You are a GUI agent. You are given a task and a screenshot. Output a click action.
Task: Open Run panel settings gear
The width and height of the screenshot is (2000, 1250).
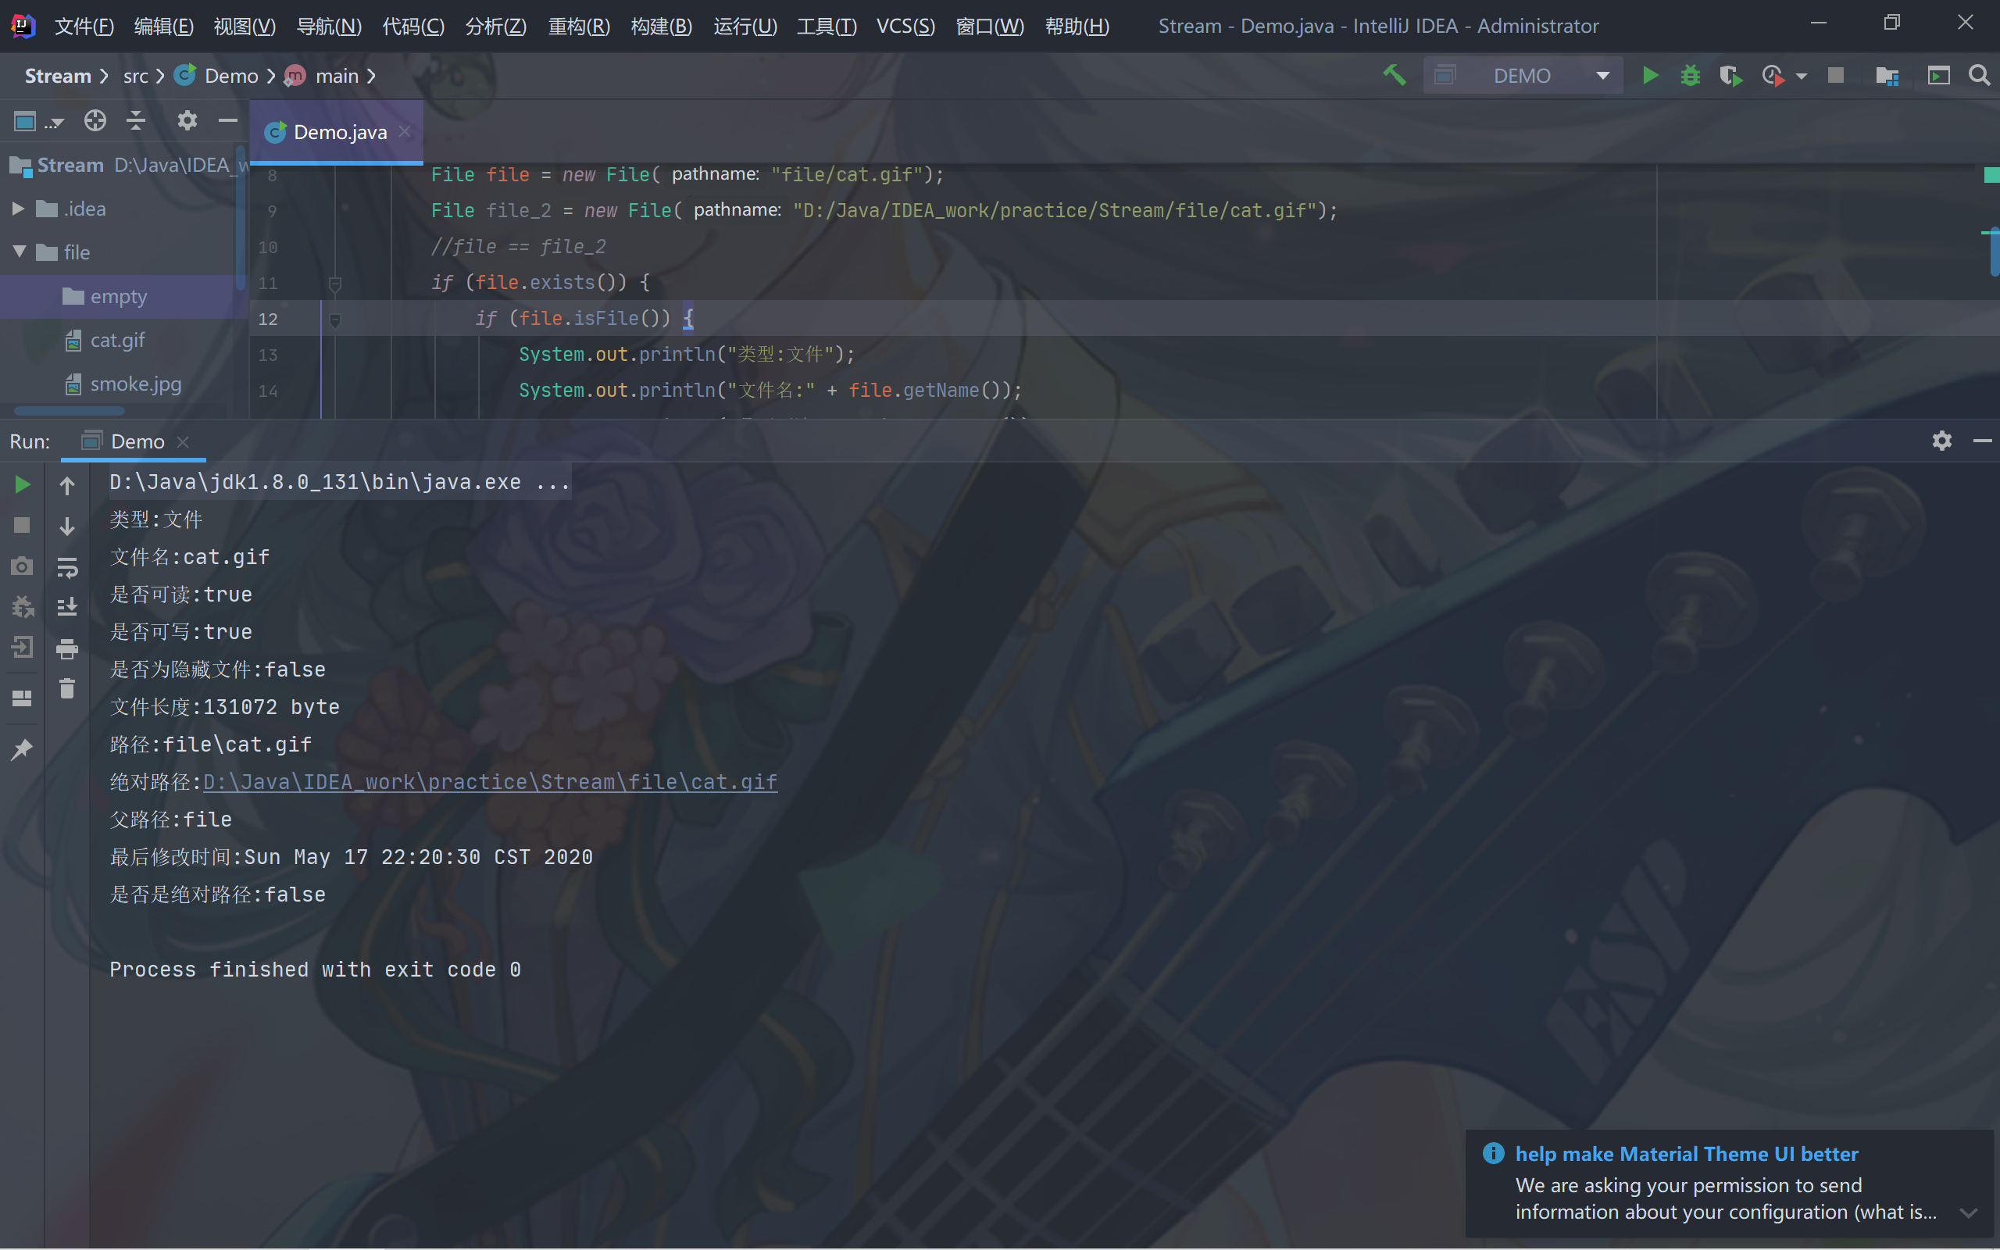click(x=1942, y=441)
